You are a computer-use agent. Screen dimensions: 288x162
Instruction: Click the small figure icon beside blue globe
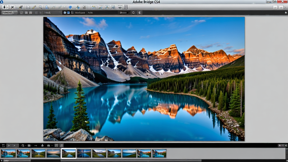(78, 7)
